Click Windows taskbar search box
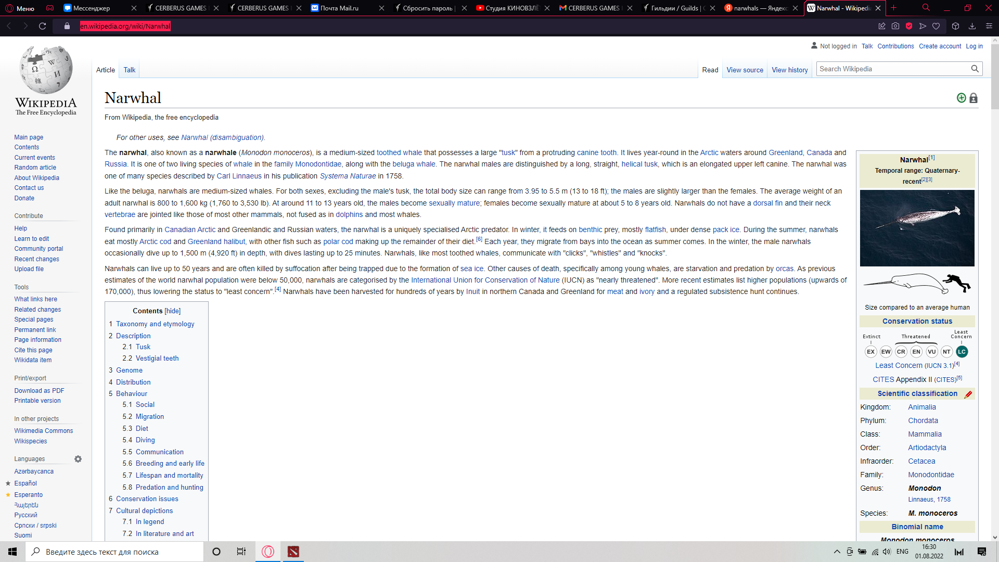Viewport: 999px width, 562px height. pos(114,552)
